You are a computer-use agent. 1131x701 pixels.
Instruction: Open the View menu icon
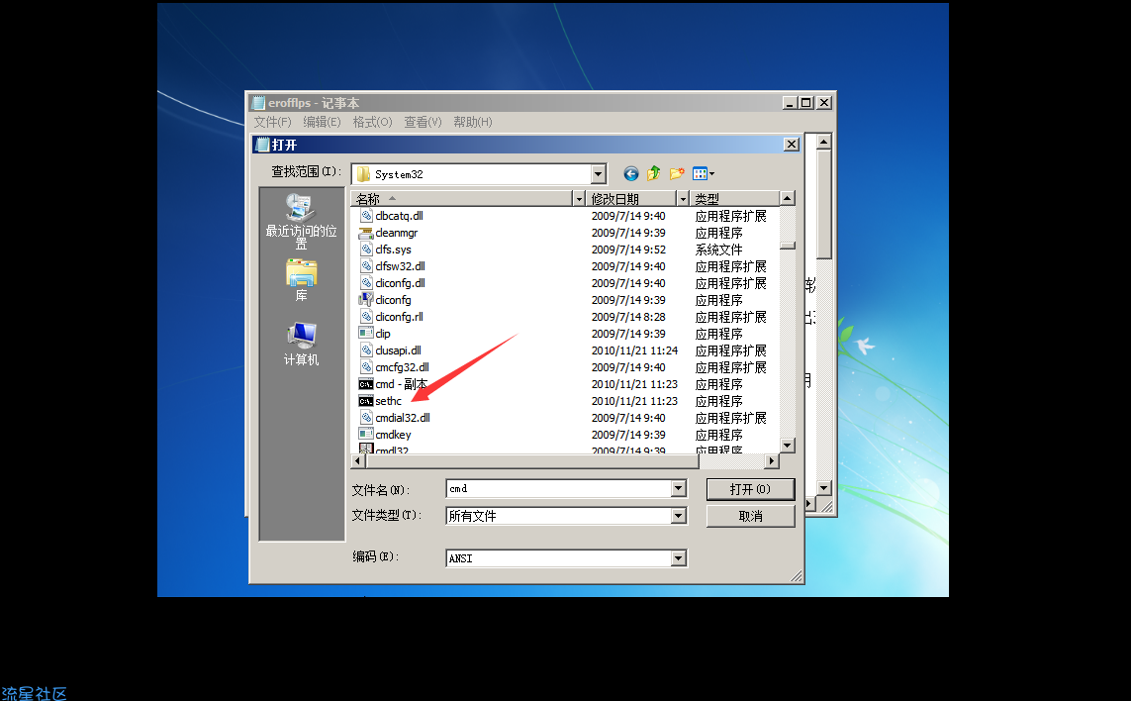pyautogui.click(x=704, y=174)
